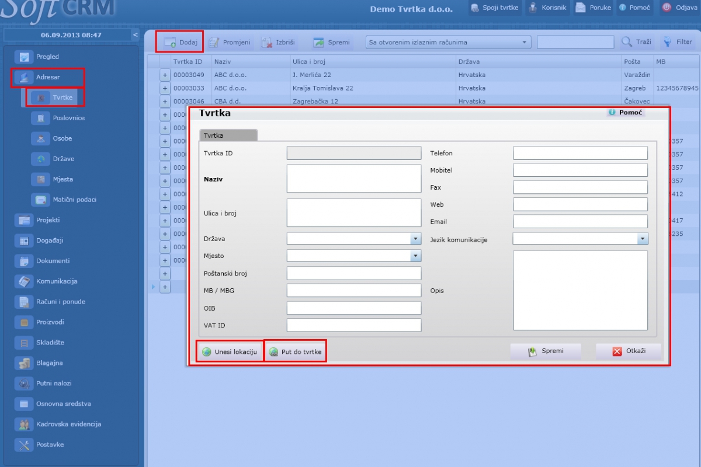701x467 pixels.
Task: Expand row 00003049 ABC d.o.o.
Action: click(165, 75)
